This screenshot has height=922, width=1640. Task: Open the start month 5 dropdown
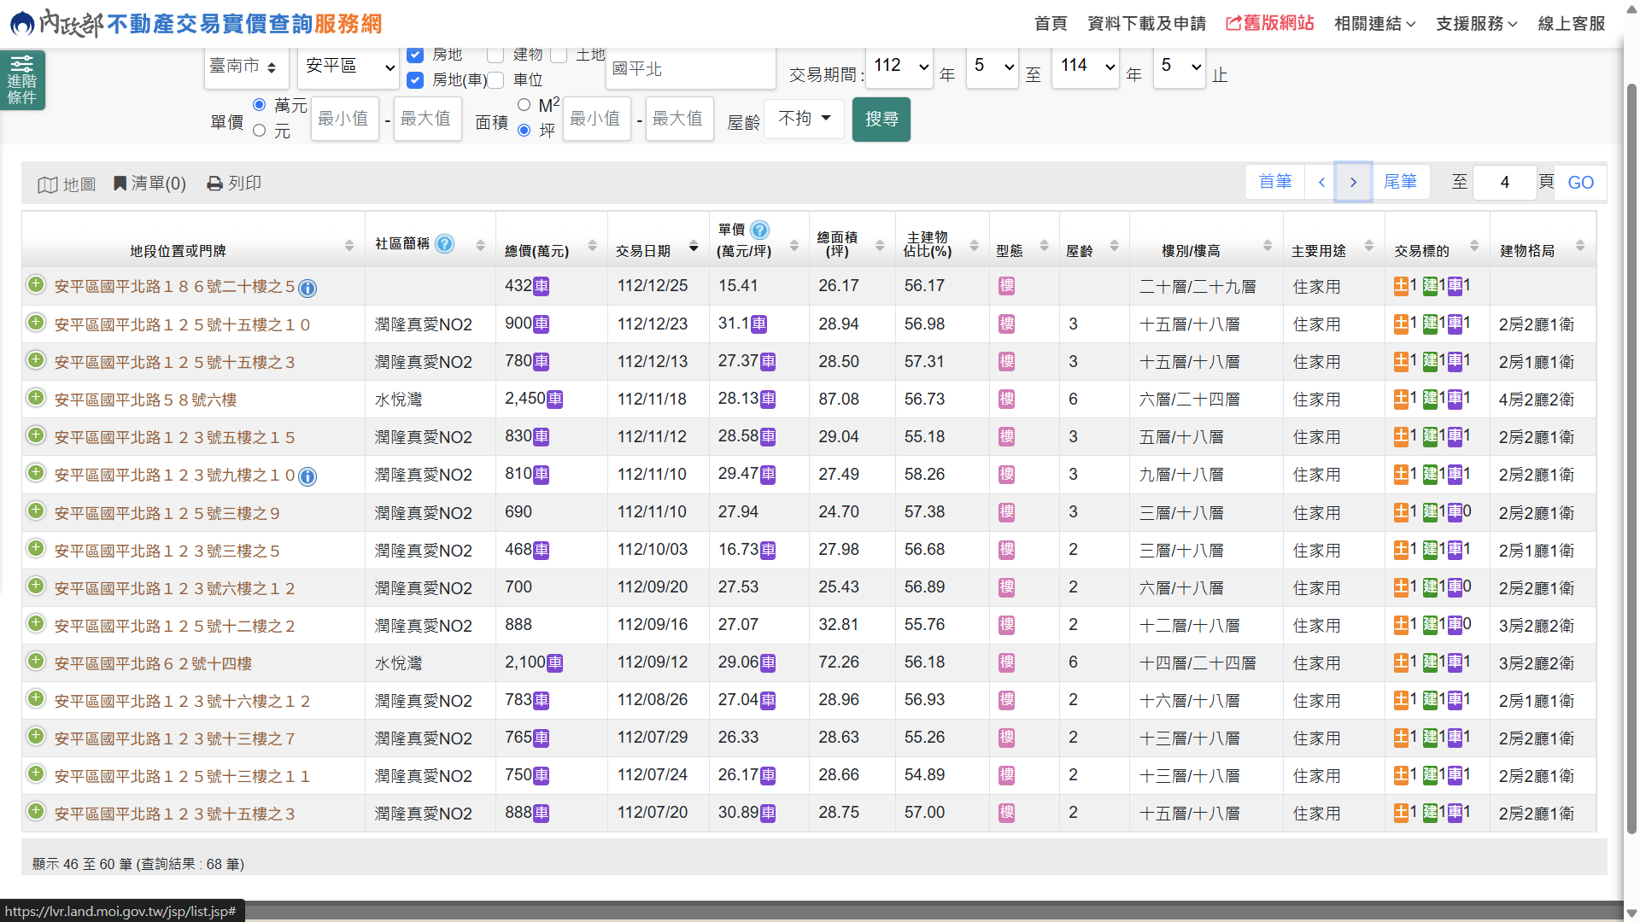tap(993, 67)
